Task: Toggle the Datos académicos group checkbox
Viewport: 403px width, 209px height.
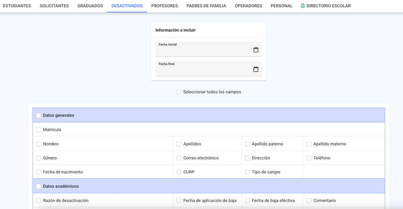Action: [x=39, y=186]
